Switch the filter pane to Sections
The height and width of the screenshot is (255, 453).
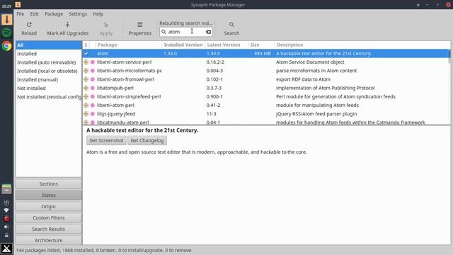pyautogui.click(x=49, y=184)
